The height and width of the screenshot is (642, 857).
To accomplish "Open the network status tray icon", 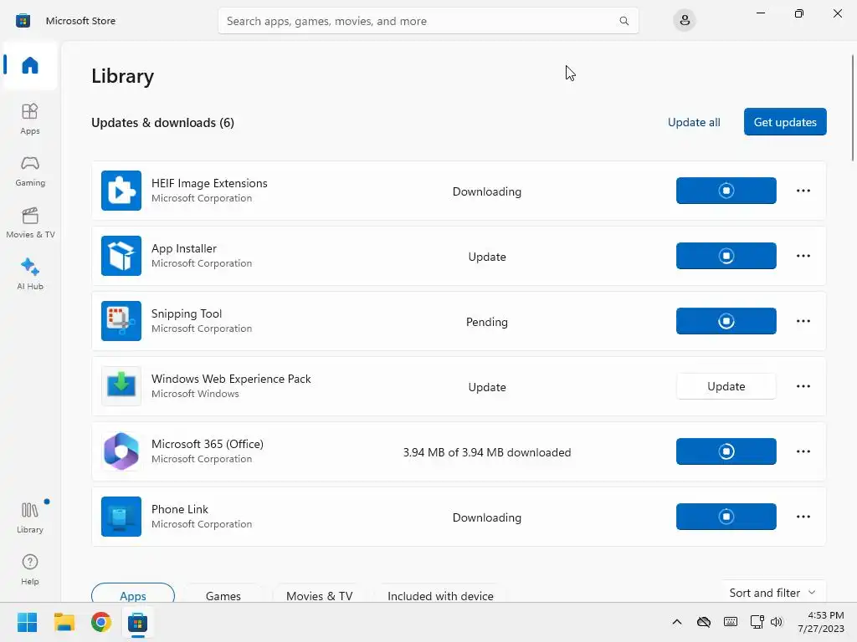I will coord(757,622).
